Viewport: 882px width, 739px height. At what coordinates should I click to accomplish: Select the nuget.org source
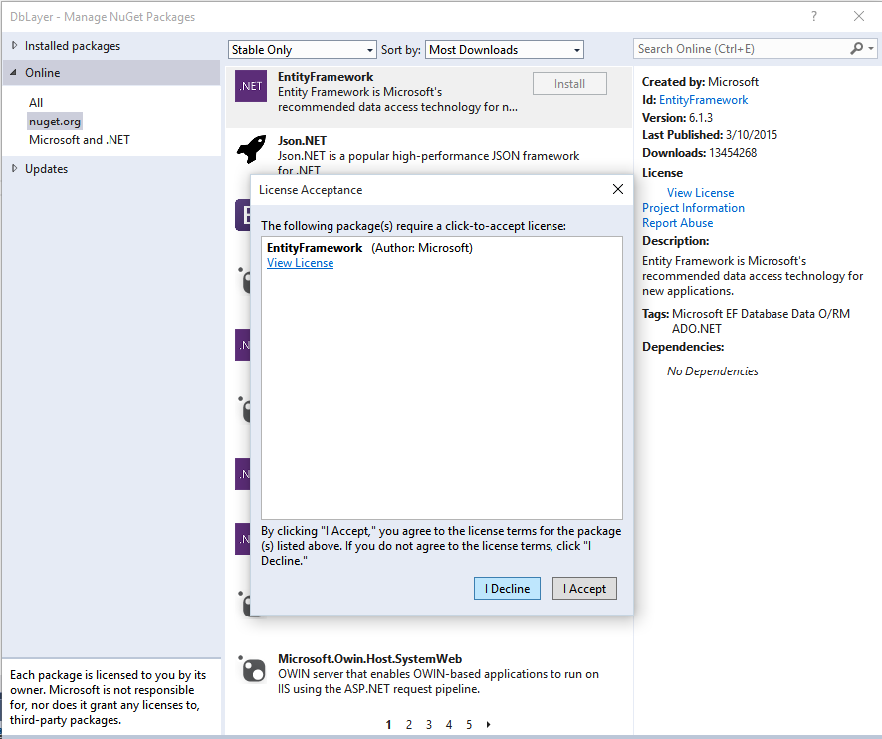[55, 122]
